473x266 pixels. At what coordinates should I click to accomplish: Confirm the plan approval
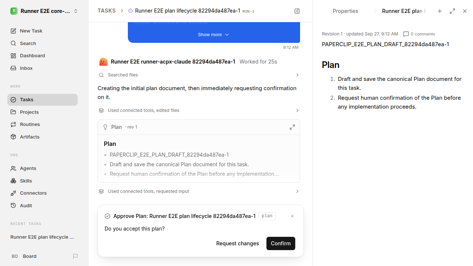[x=281, y=243]
